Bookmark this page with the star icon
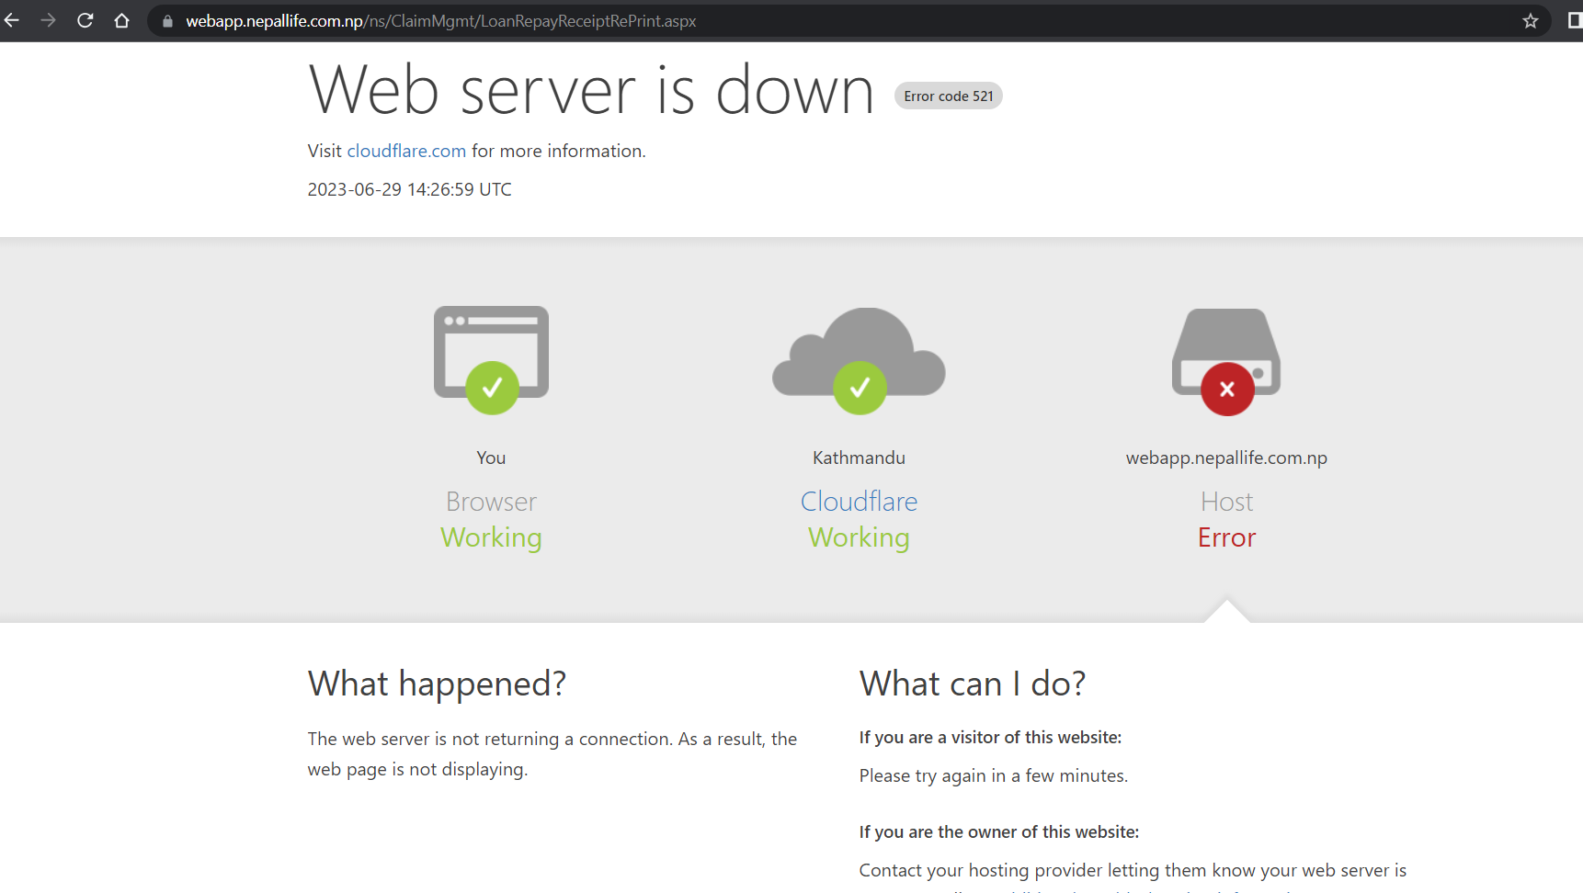 tap(1530, 21)
